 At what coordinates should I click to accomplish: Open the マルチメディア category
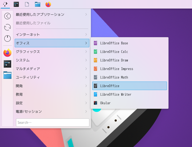coord(52,69)
